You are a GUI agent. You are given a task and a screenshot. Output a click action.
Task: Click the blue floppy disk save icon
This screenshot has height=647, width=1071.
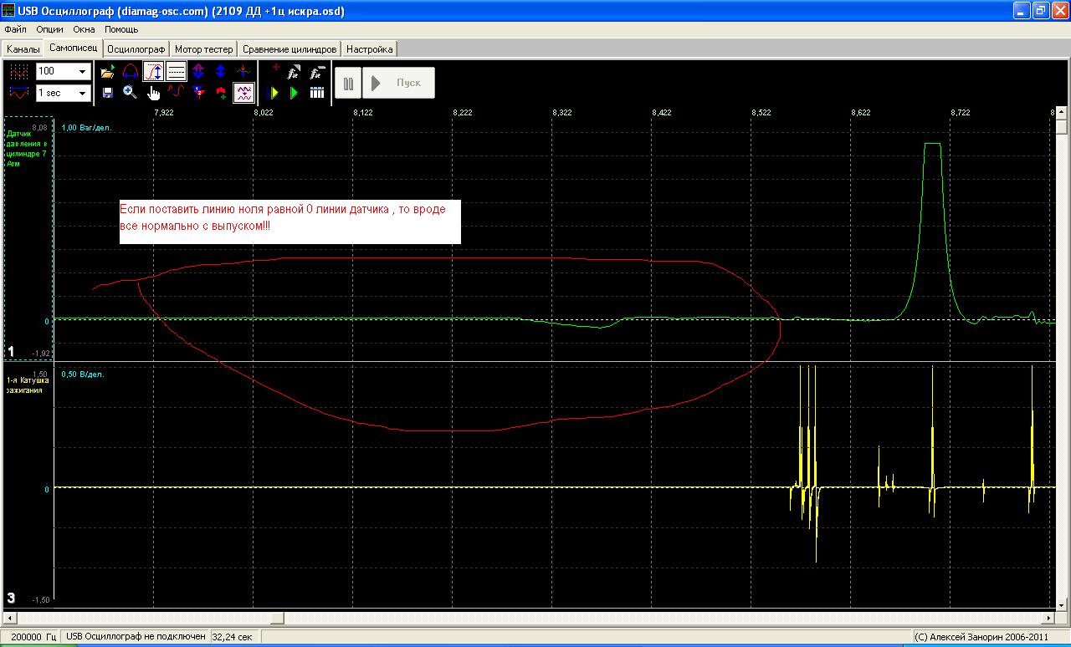tap(107, 93)
